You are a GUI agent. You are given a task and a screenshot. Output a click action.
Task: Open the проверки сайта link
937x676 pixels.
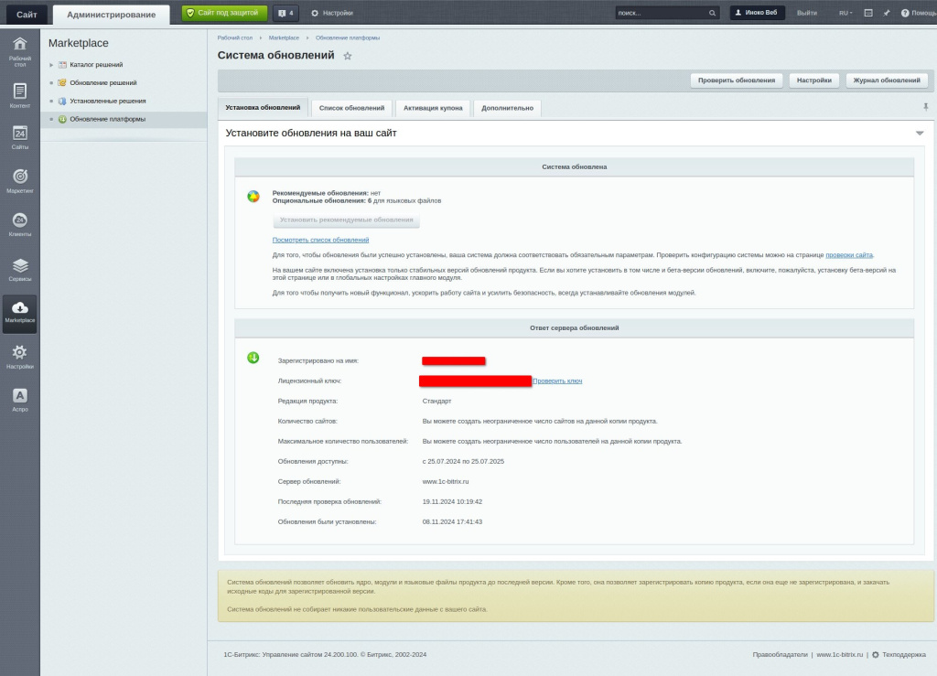point(848,255)
